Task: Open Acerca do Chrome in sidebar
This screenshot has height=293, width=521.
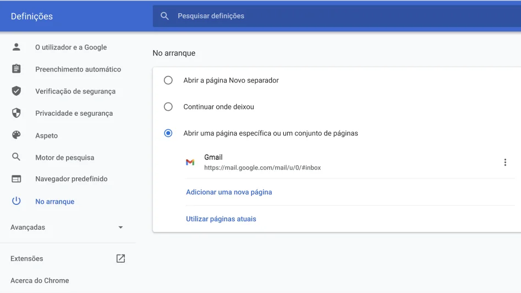Action: 40,280
